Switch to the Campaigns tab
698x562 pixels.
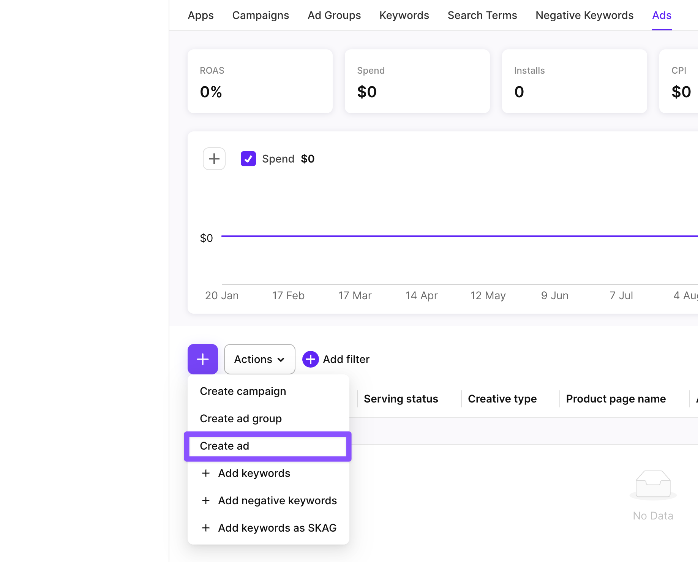coord(261,15)
